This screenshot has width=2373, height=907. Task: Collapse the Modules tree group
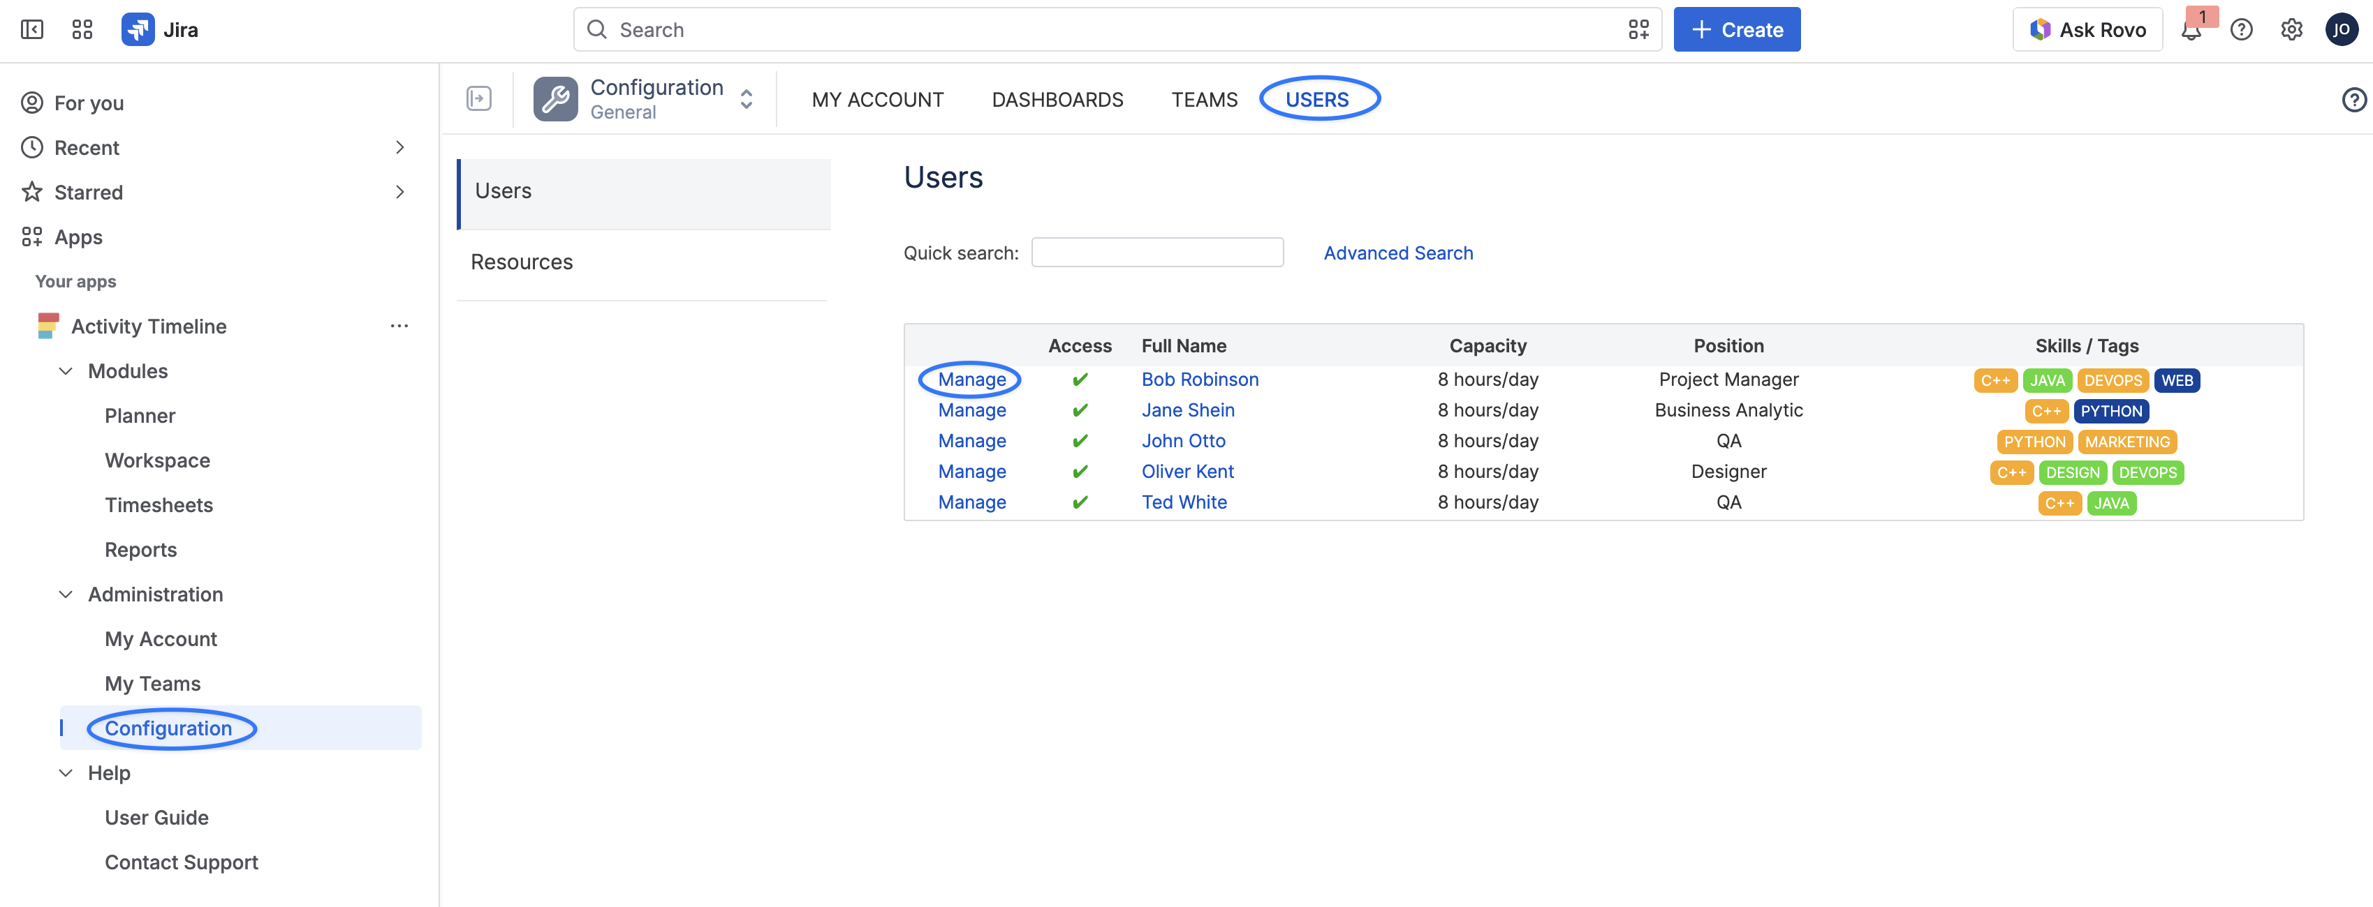(x=66, y=370)
